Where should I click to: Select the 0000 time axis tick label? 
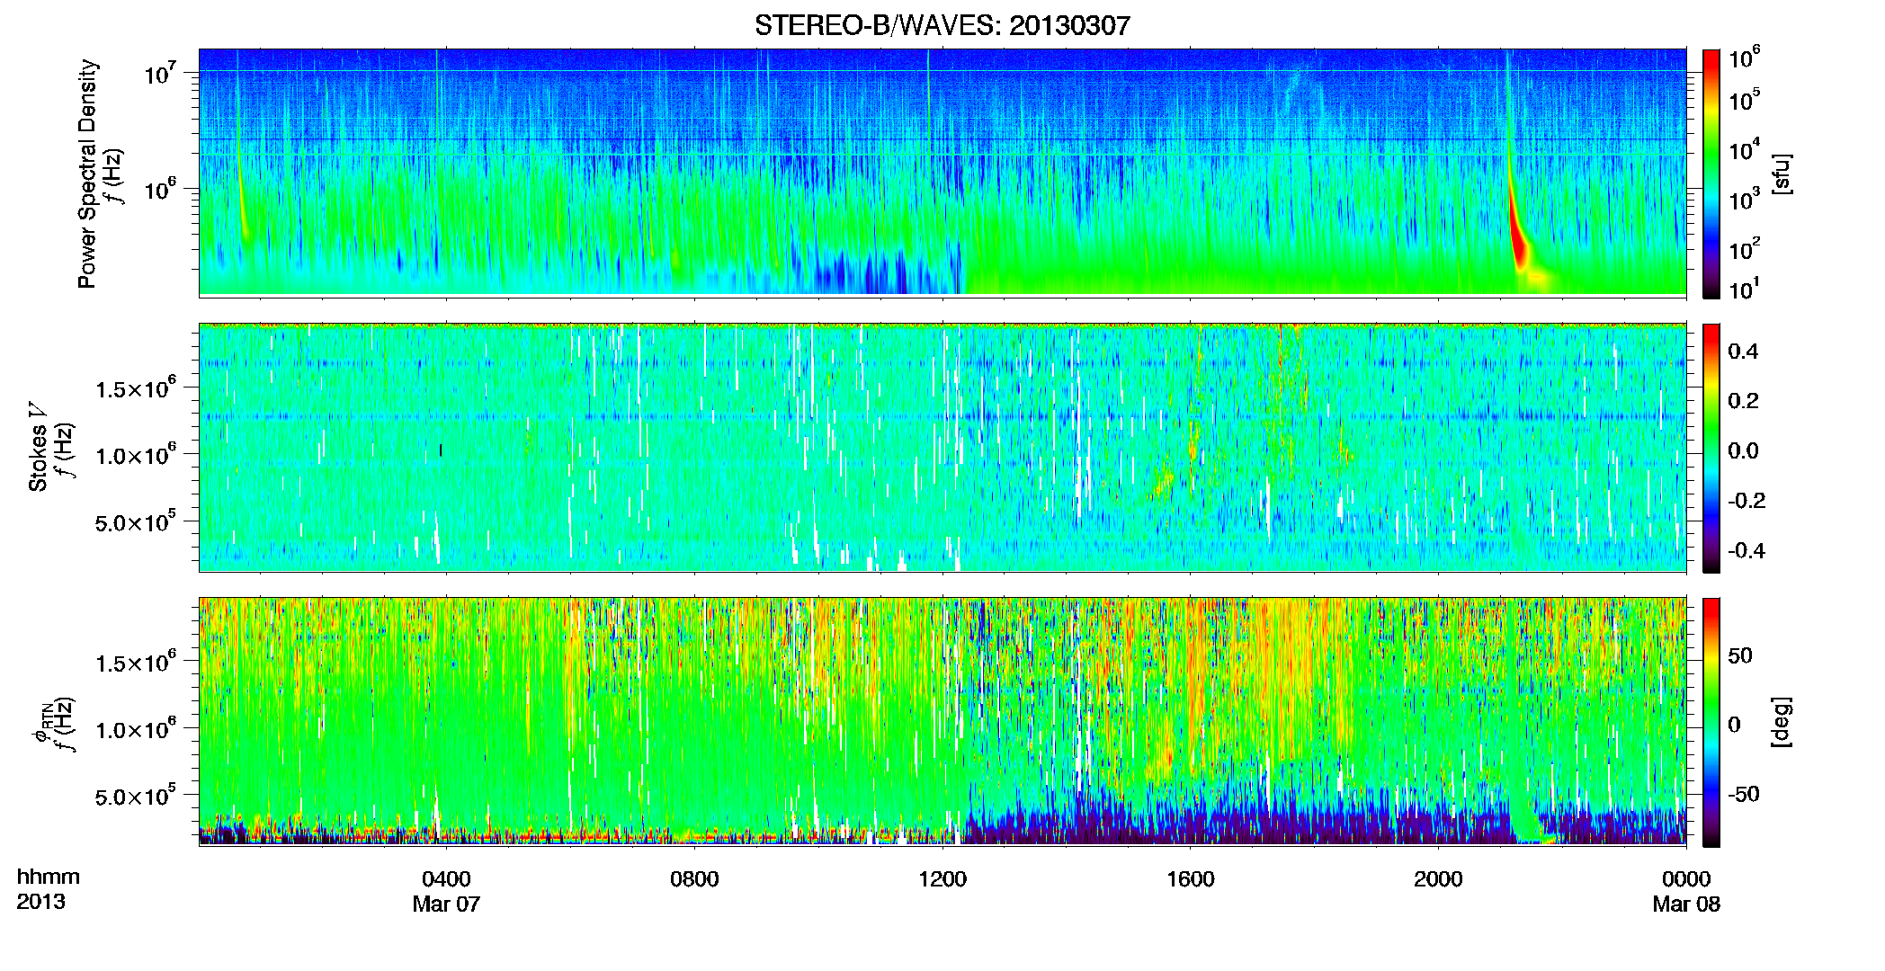pyautogui.click(x=1686, y=878)
